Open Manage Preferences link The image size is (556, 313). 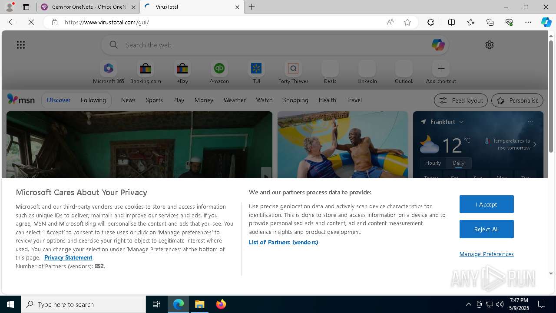coord(486,254)
